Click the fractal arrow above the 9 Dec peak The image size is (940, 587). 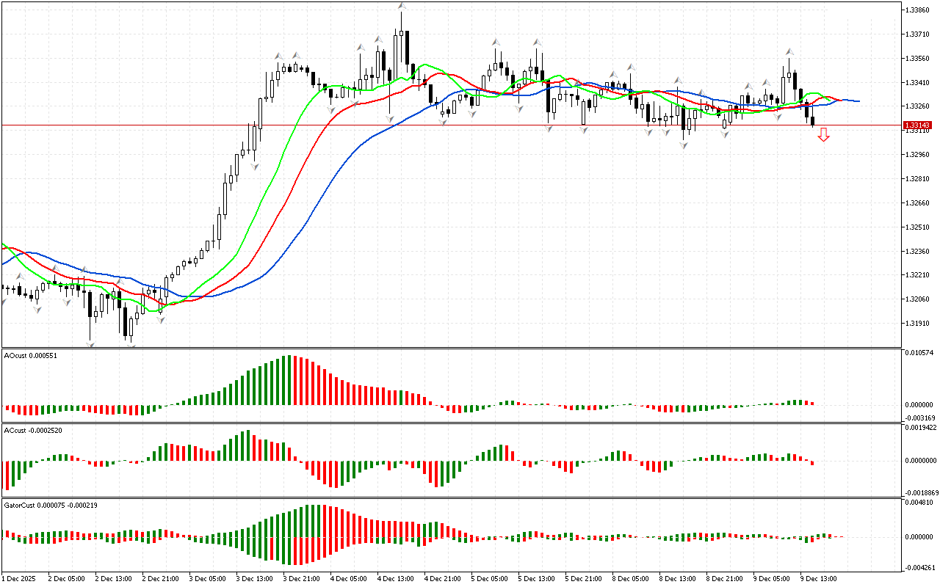coord(789,51)
